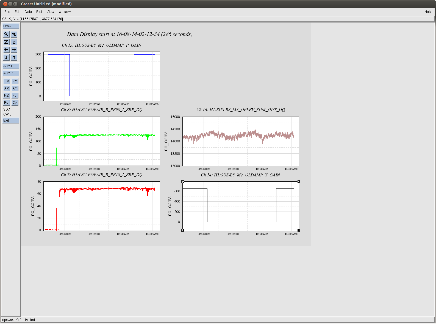
Task: Click the 'CW:0' status label
Action: [7, 114]
